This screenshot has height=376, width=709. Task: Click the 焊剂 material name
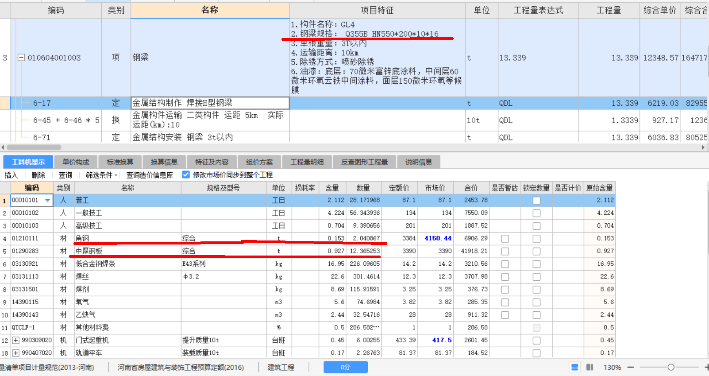[82, 289]
